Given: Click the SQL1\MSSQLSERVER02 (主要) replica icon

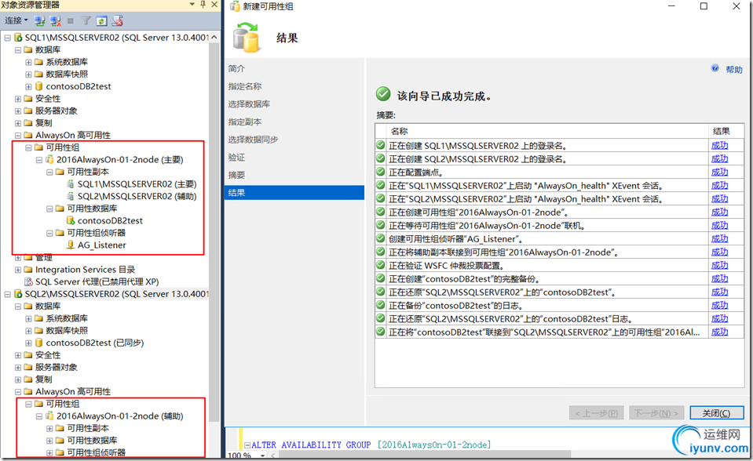Looking at the screenshot, I should point(71,183).
